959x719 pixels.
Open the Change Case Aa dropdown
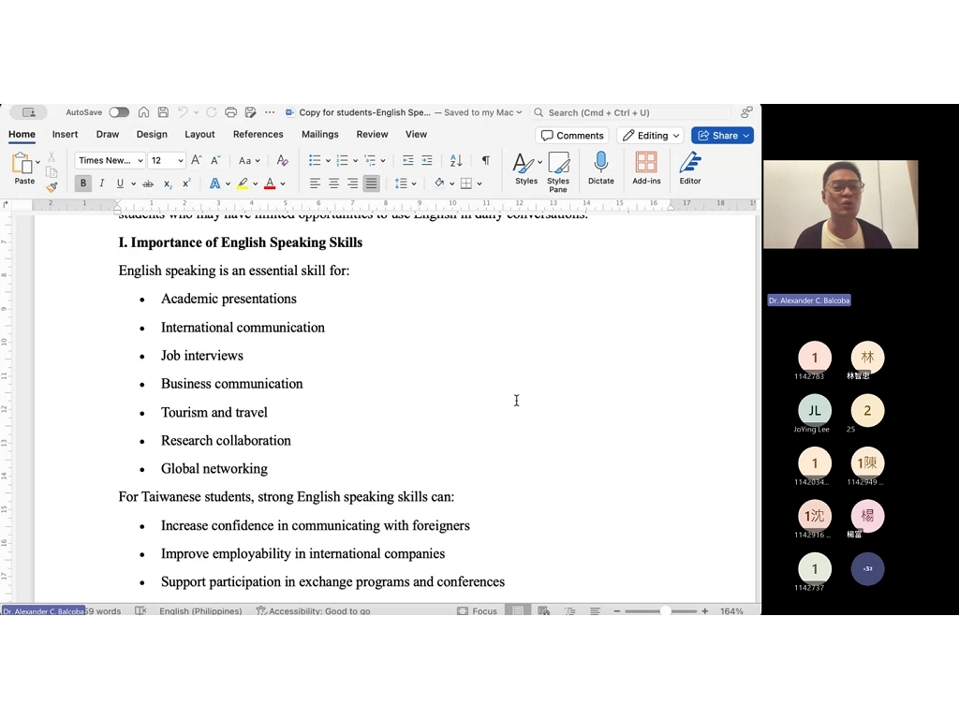pyautogui.click(x=249, y=161)
